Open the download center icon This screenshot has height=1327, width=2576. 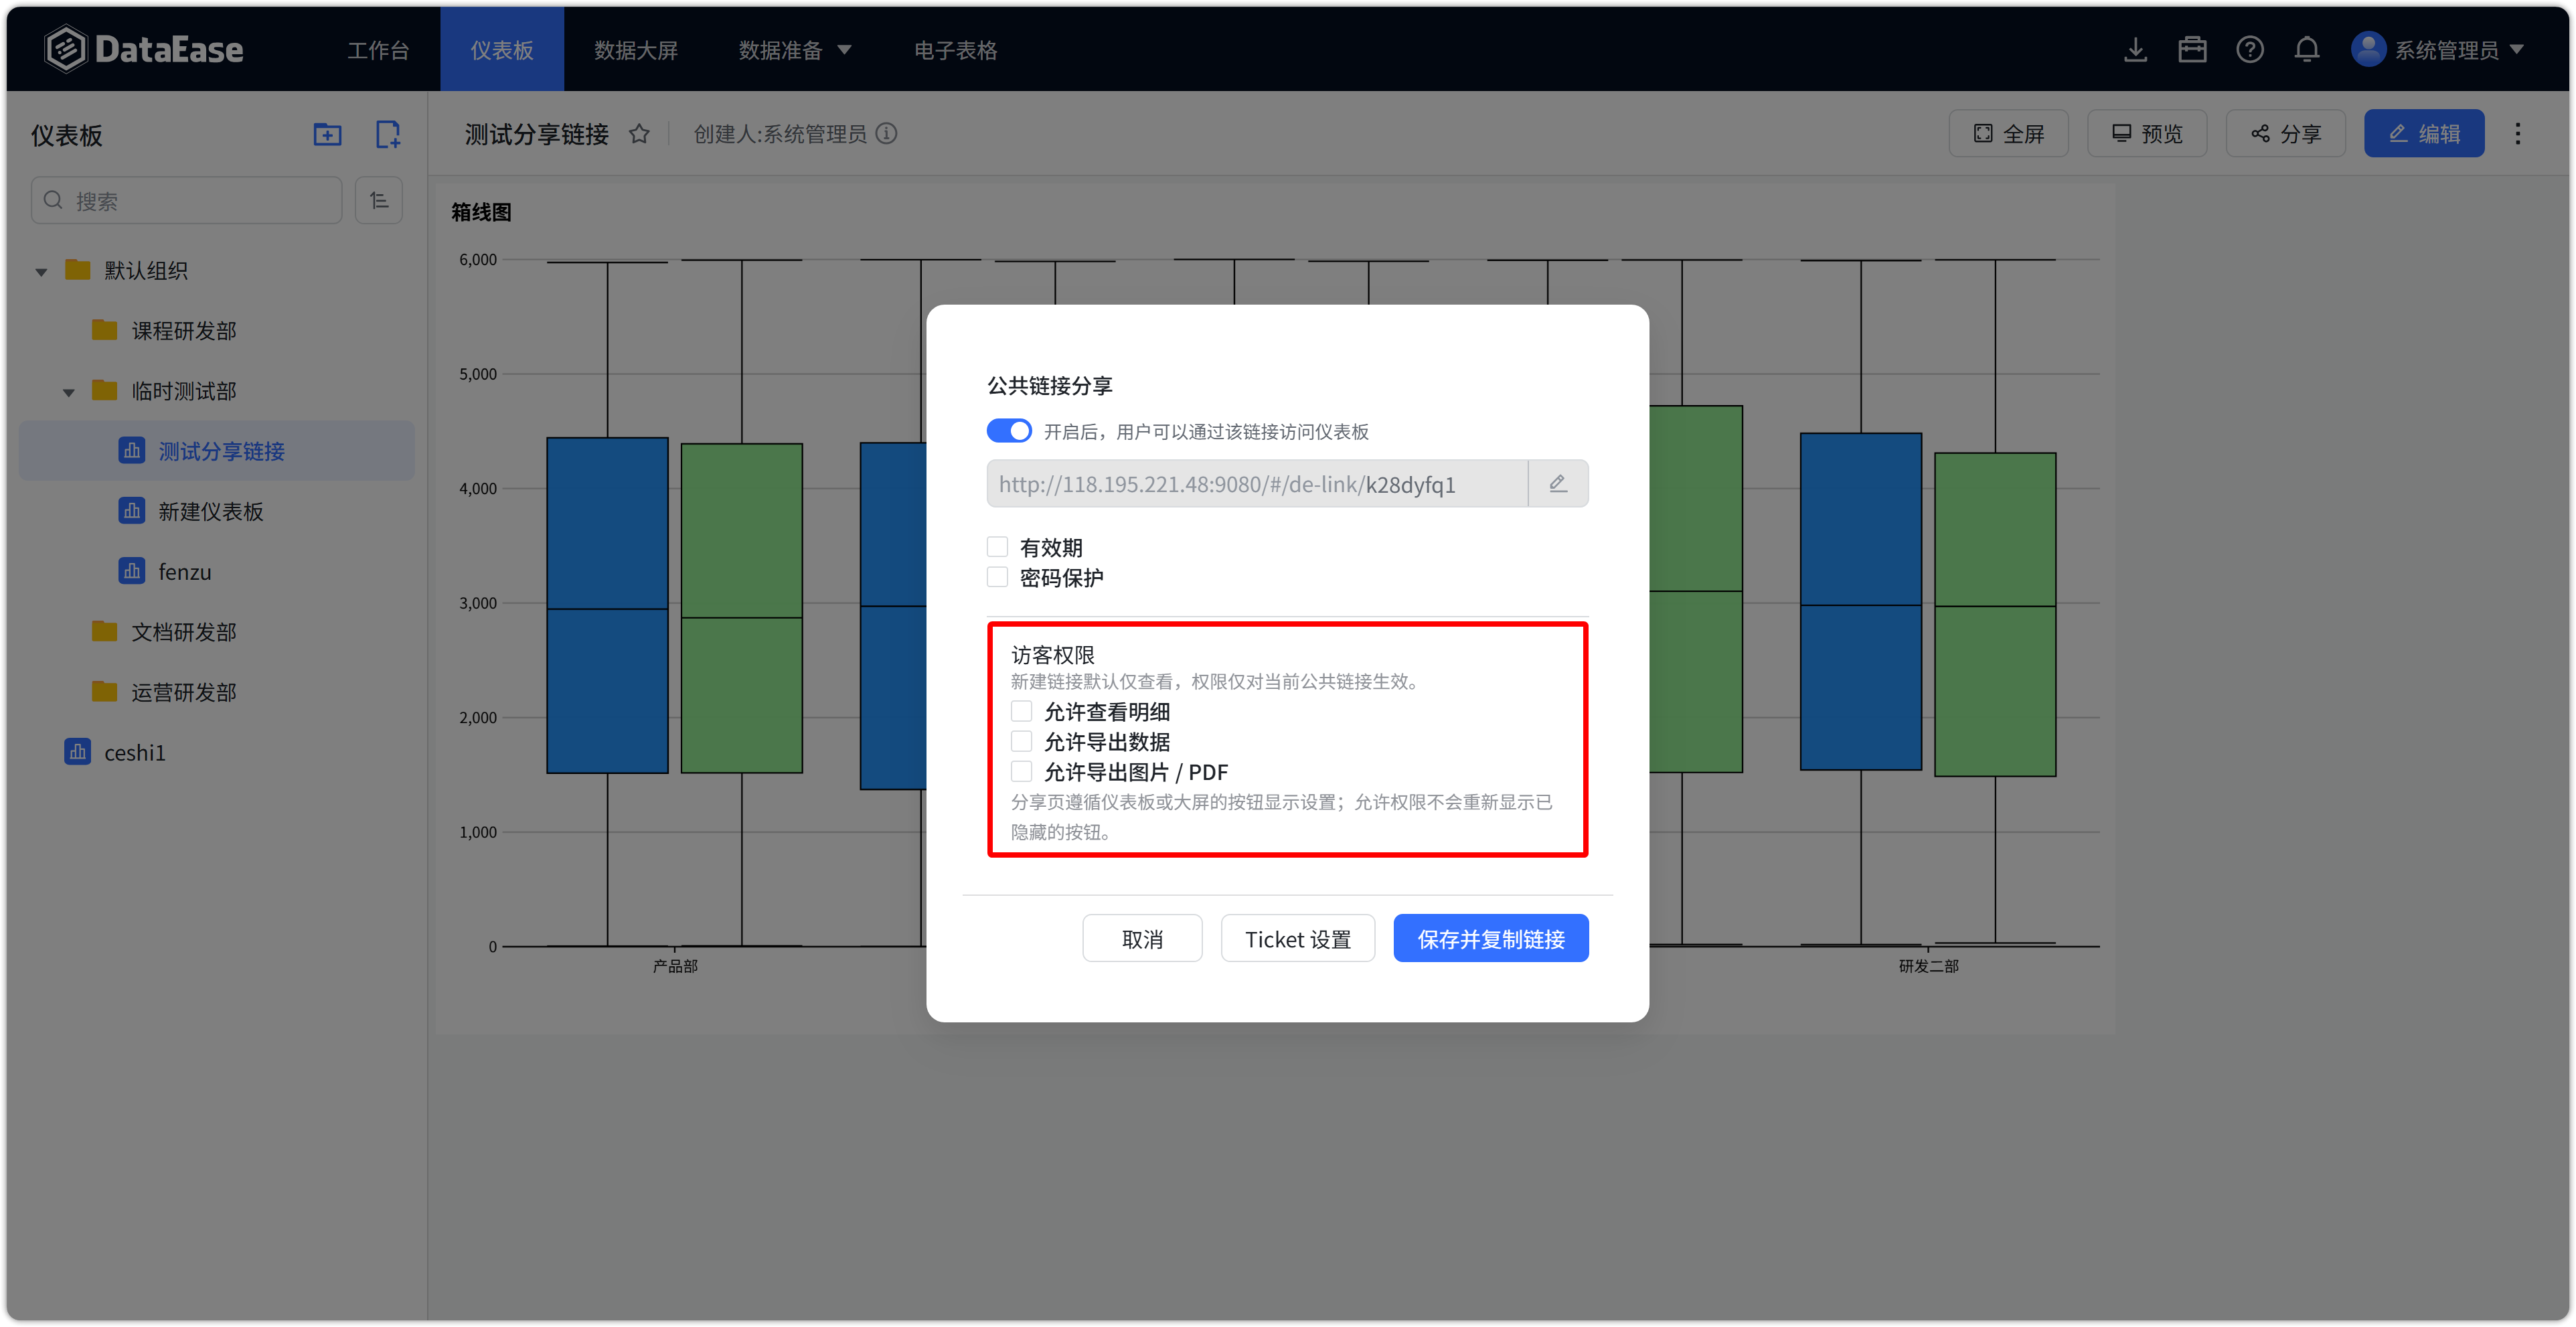(x=2135, y=49)
